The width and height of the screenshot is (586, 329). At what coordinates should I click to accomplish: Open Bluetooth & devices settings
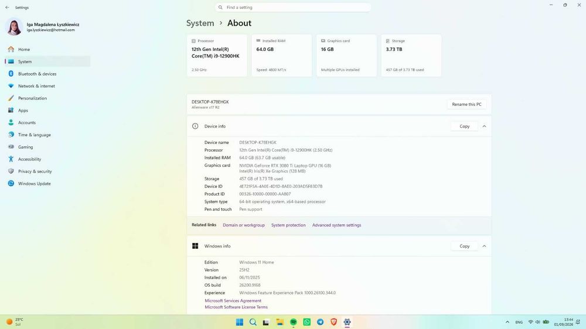coord(47,74)
